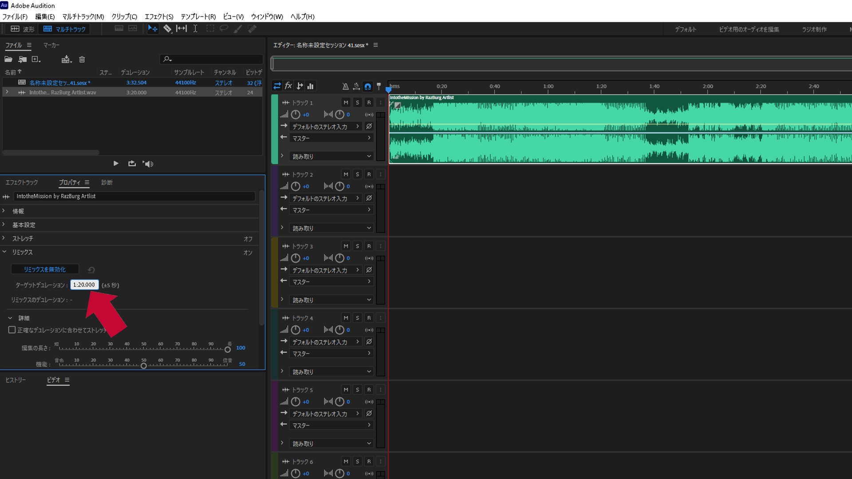Toggle metronome icon in editor

point(345,86)
